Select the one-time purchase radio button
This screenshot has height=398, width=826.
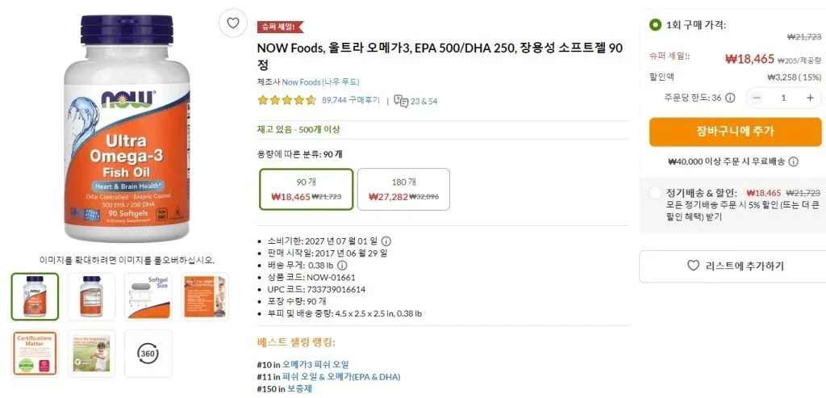pyautogui.click(x=656, y=24)
